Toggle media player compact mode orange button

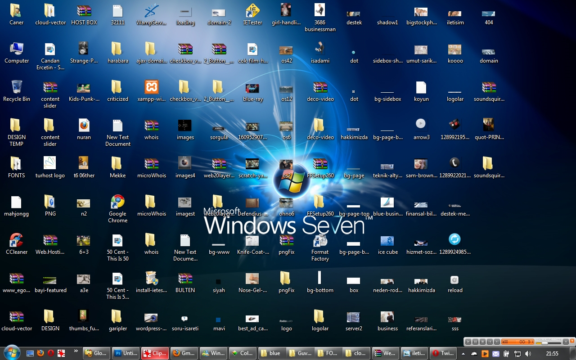[x=572, y=341]
